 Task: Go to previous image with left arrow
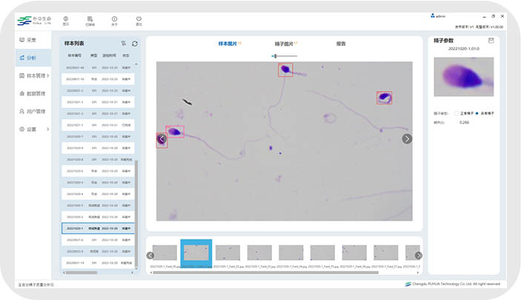[x=162, y=138]
